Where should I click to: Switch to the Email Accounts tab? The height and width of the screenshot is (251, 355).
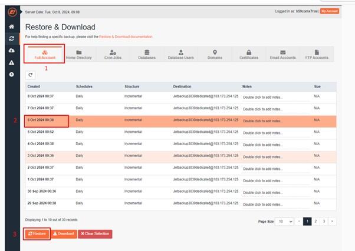282,54
